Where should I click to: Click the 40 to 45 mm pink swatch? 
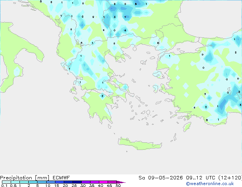[103, 182]
